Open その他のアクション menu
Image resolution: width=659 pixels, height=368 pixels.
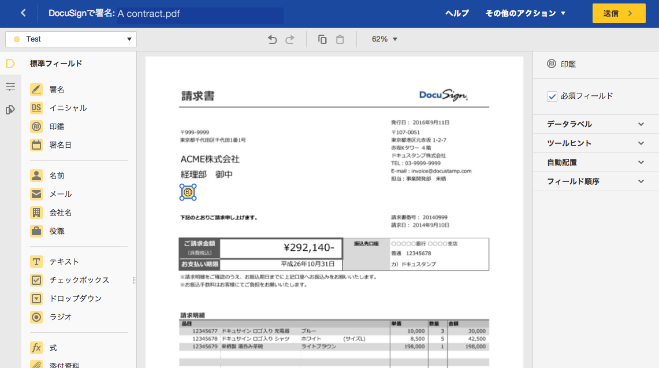tap(526, 13)
